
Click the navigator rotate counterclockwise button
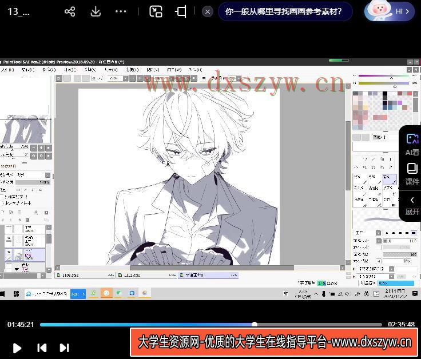tap(34, 155)
